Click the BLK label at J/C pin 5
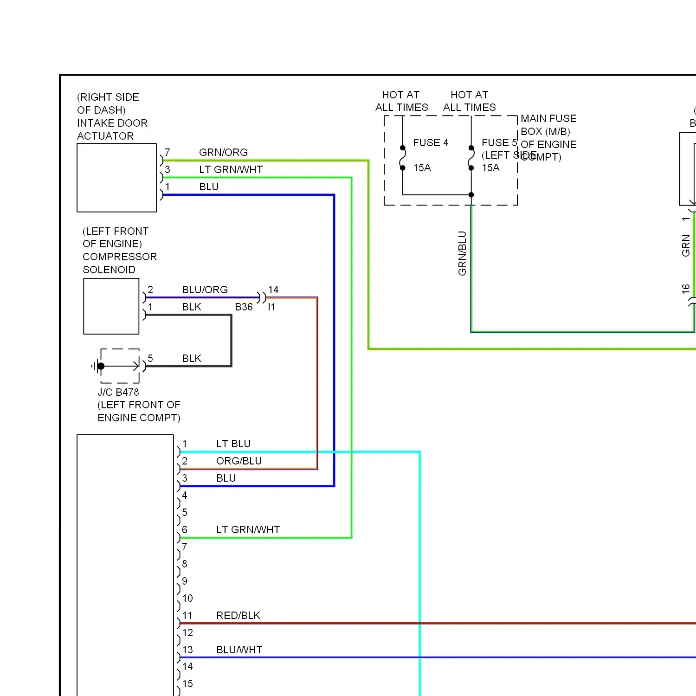Screen dimensions: 696x696 (192, 358)
